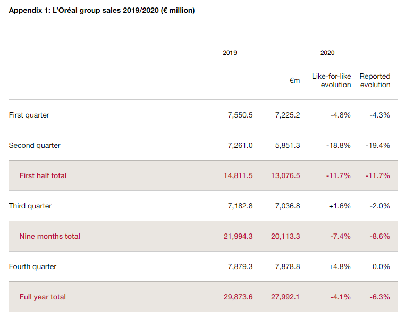Click the Third quarter row label

click(30, 206)
